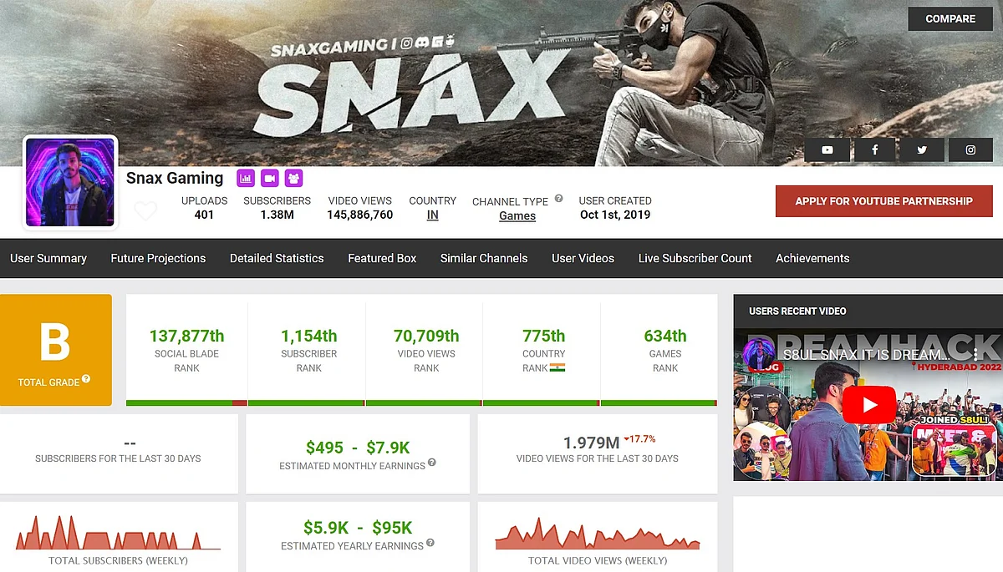This screenshot has width=1003, height=572.
Task: Switch to the Featured Box tab
Action: click(x=382, y=258)
